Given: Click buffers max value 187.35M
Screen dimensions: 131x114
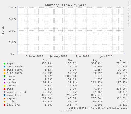Looking at the screenshot, I should pos(122,83).
